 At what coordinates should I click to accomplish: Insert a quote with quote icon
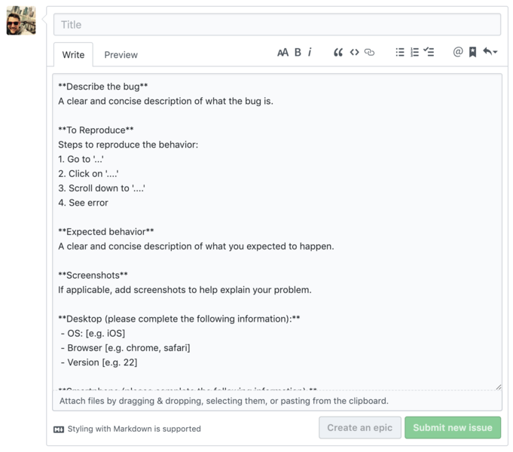coord(338,53)
